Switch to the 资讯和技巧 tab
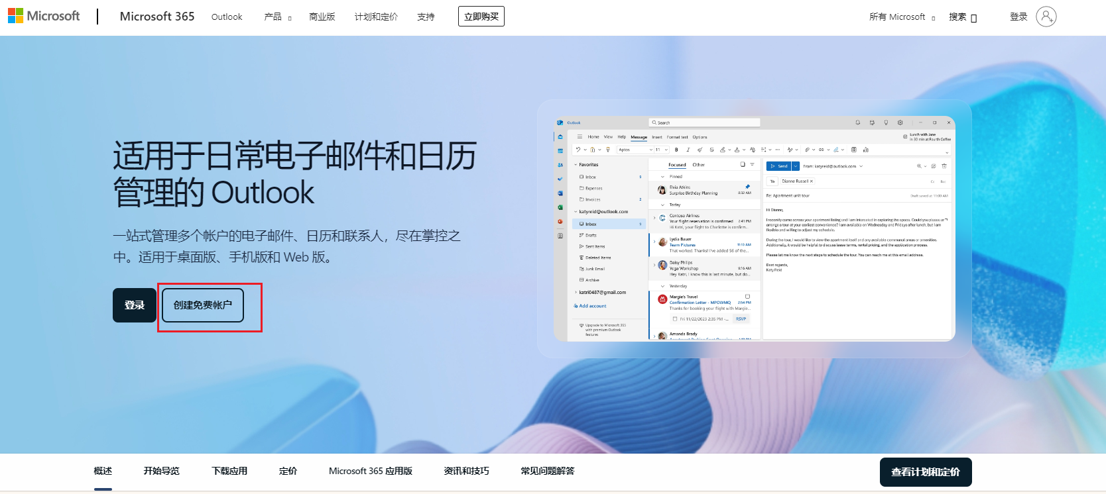Viewport: 1106px width, 494px height. click(466, 471)
